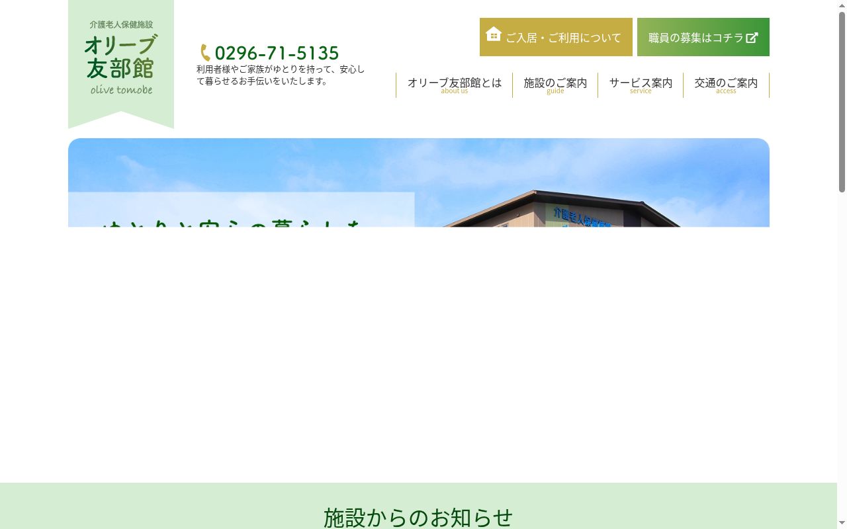The height and width of the screenshot is (529, 847).
Task: Open the オリーブ友部館とは menu item
Action: click(x=455, y=85)
